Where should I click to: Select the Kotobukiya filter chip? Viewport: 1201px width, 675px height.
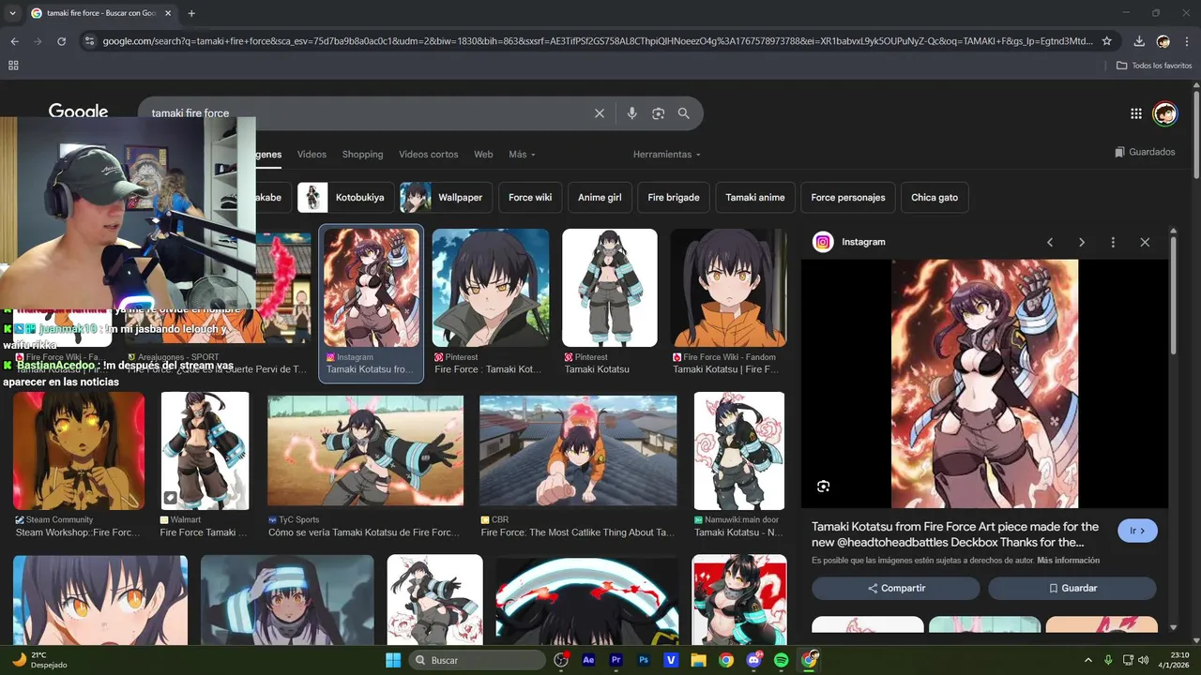[345, 198]
